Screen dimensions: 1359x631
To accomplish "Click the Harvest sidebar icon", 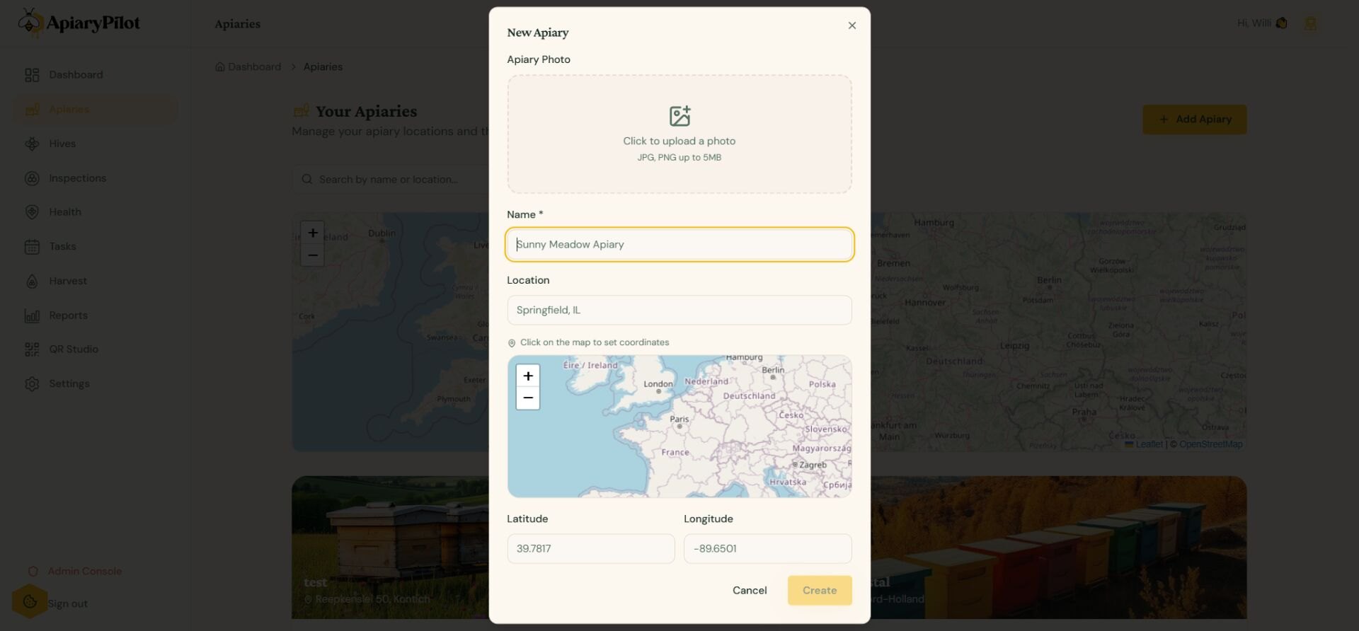I will 32,282.
